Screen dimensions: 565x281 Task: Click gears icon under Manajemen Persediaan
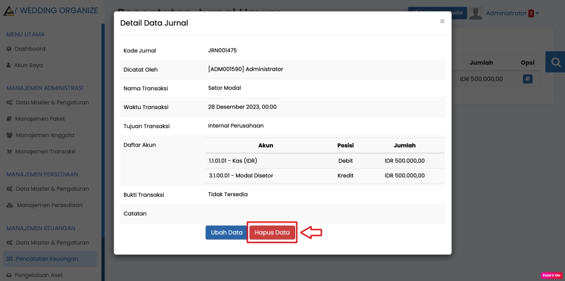tap(10, 189)
